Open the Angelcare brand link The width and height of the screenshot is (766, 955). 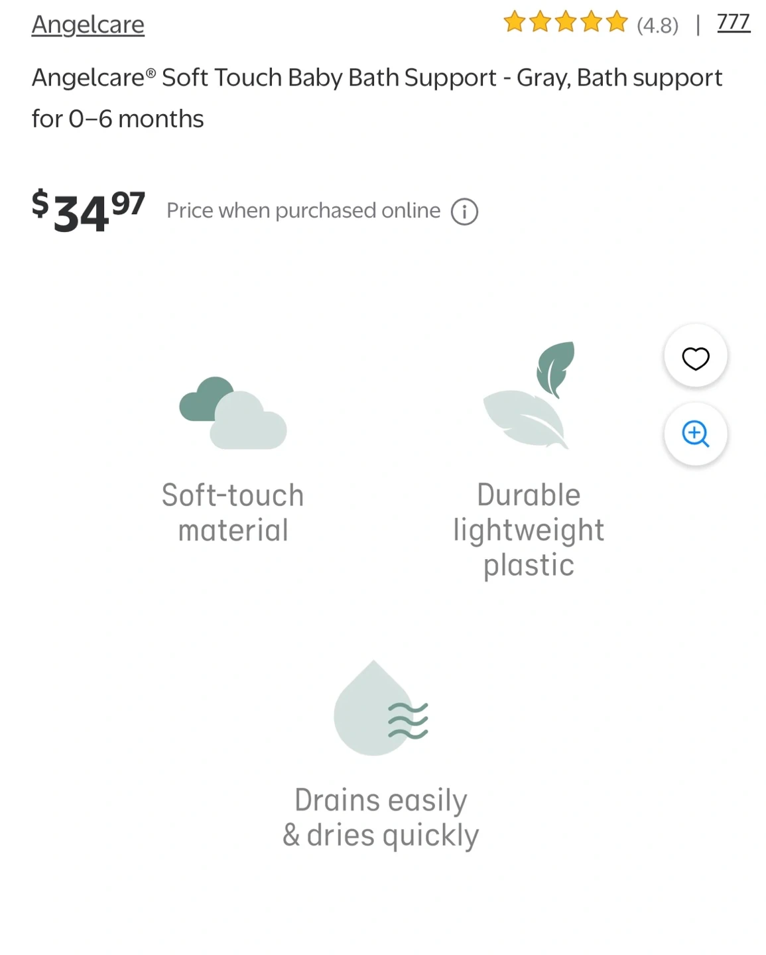pyautogui.click(x=88, y=25)
